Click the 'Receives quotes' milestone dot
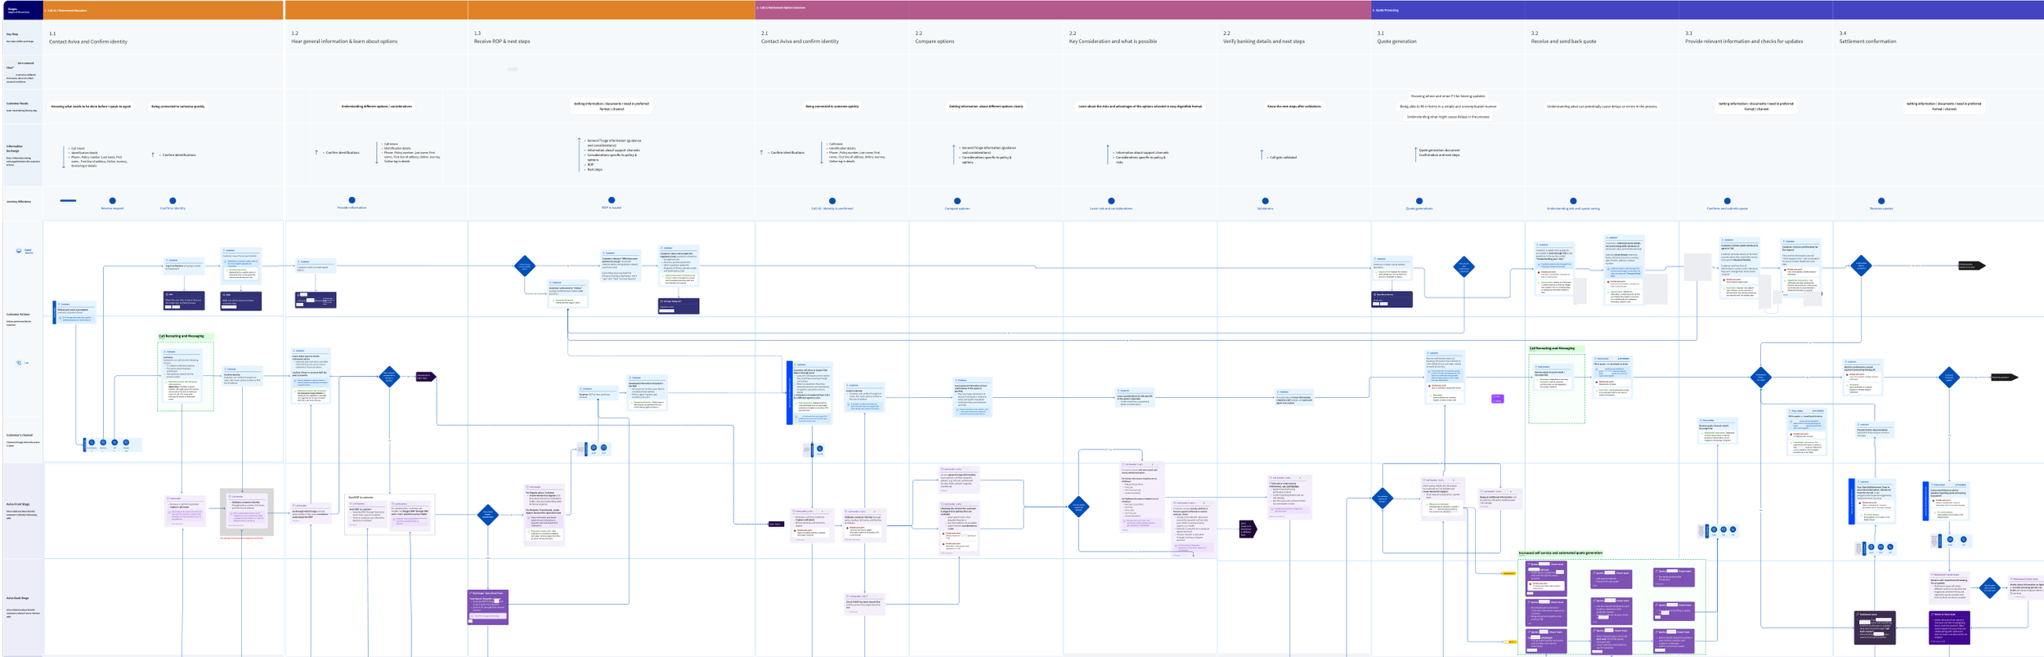2044x657 pixels. (1881, 200)
